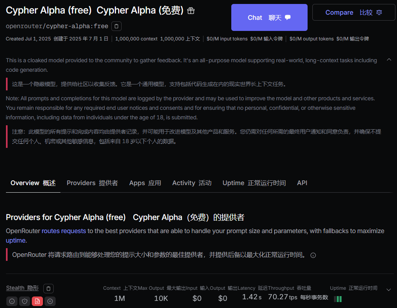Switch to the API tab

302,183
